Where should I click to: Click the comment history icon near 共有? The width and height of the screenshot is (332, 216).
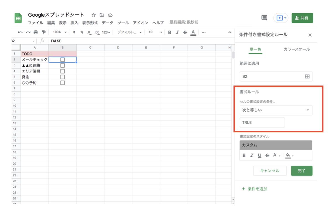[264, 17]
